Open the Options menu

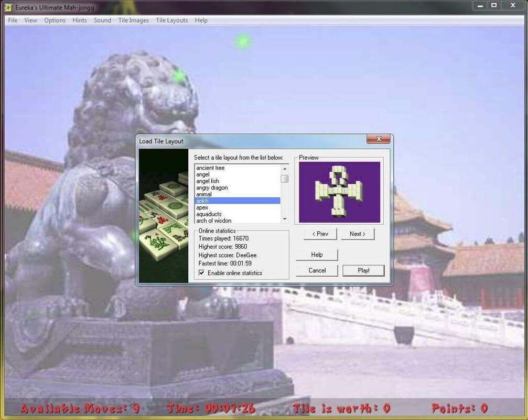point(55,20)
